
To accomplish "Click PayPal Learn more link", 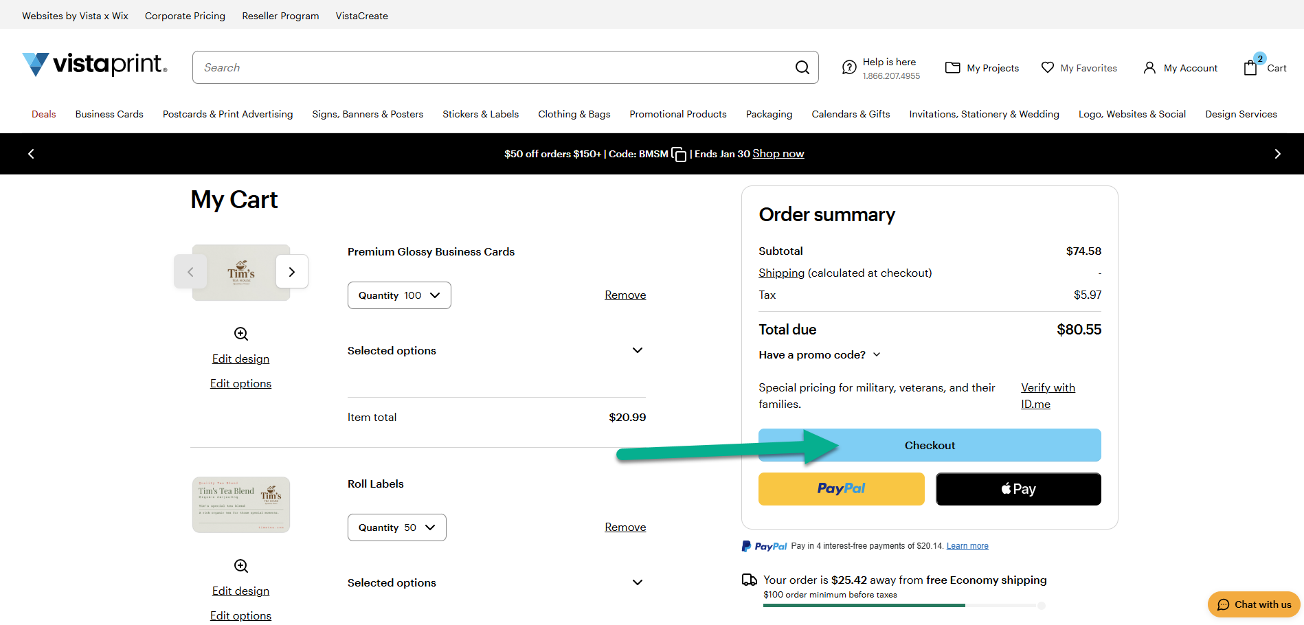I will pos(967,546).
